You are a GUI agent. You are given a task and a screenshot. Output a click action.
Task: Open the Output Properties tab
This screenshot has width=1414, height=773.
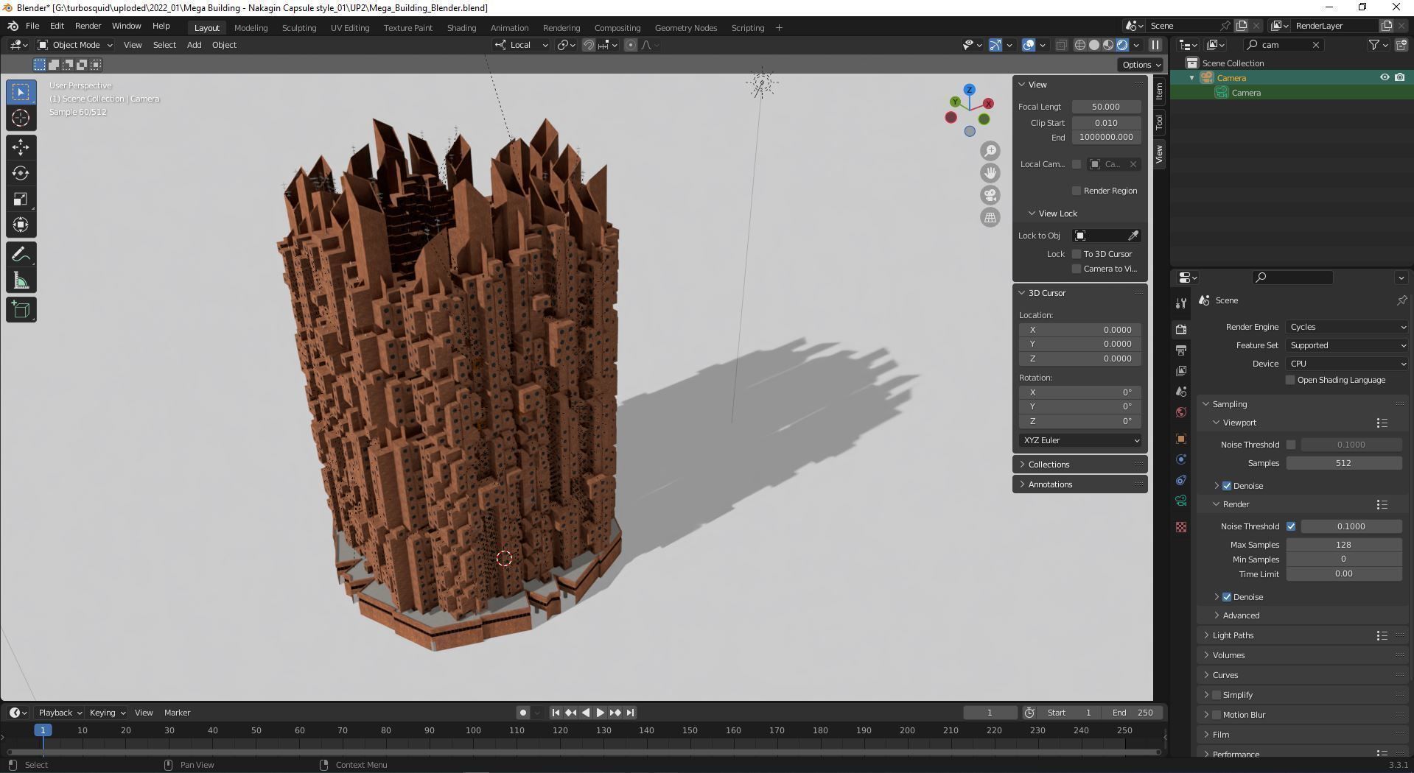click(x=1181, y=350)
